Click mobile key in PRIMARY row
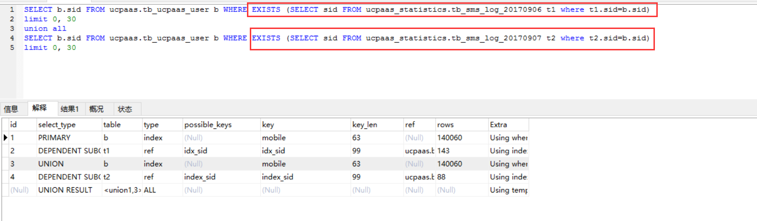The image size is (757, 221). [x=305, y=138]
